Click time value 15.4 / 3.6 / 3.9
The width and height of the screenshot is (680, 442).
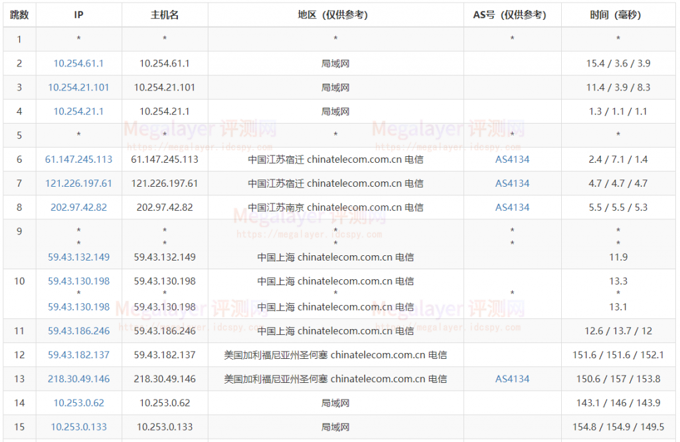coord(618,63)
